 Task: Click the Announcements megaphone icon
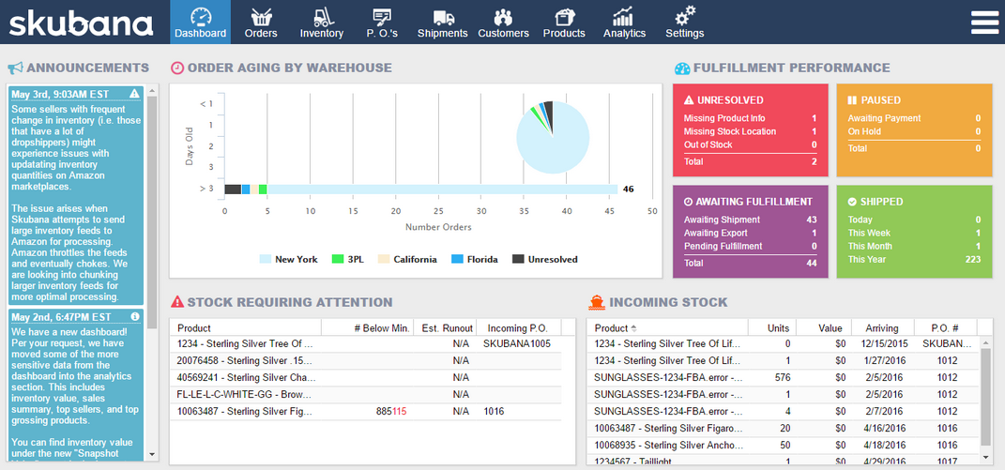pyautogui.click(x=15, y=68)
